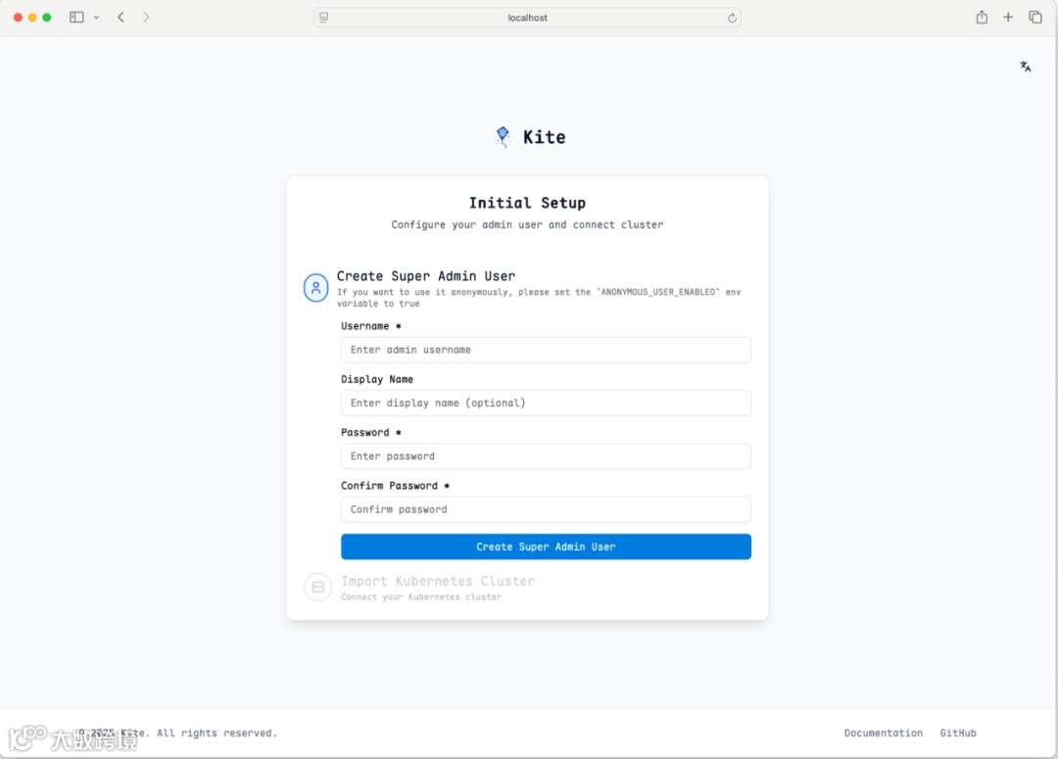Focus the Confirm password field

coord(546,509)
